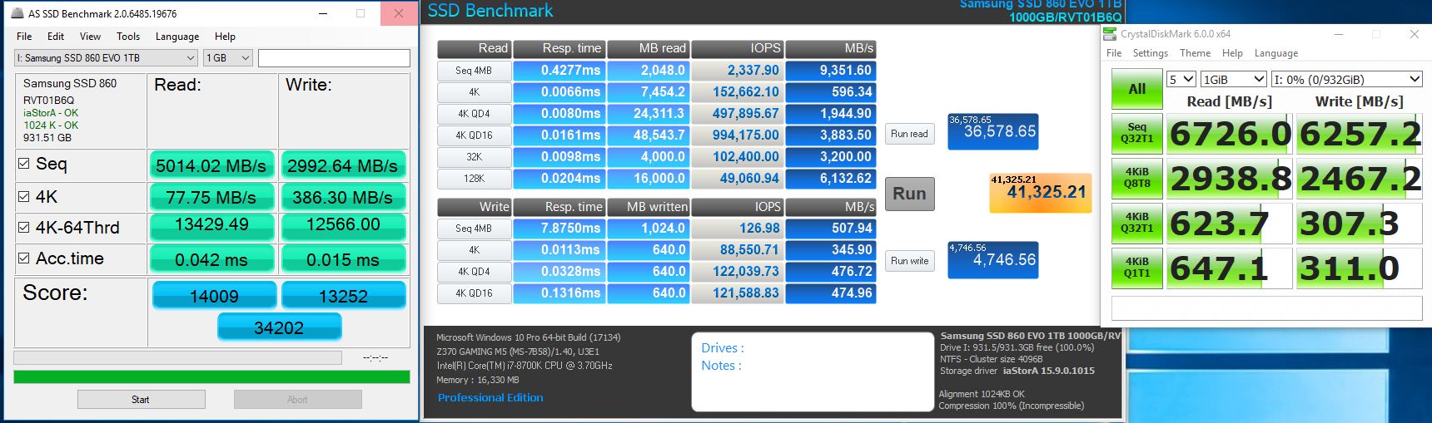
Task: Open CrystalDiskMark Language menu
Action: 1276,53
